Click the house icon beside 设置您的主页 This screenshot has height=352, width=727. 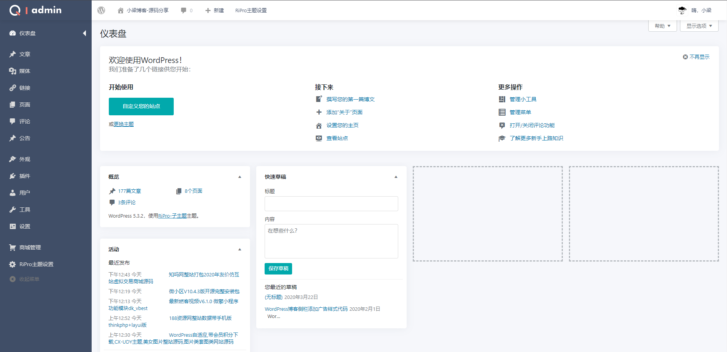[319, 125]
